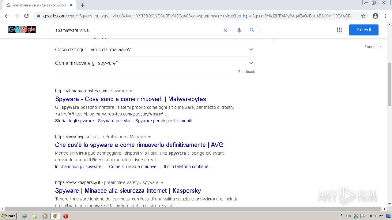Open Malwarebytes Spyware result title
Screen dimensions: 392x220
130,99
